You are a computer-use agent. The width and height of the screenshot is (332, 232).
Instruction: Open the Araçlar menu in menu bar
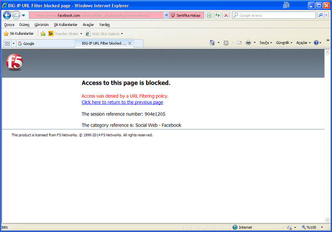[x=88, y=25]
